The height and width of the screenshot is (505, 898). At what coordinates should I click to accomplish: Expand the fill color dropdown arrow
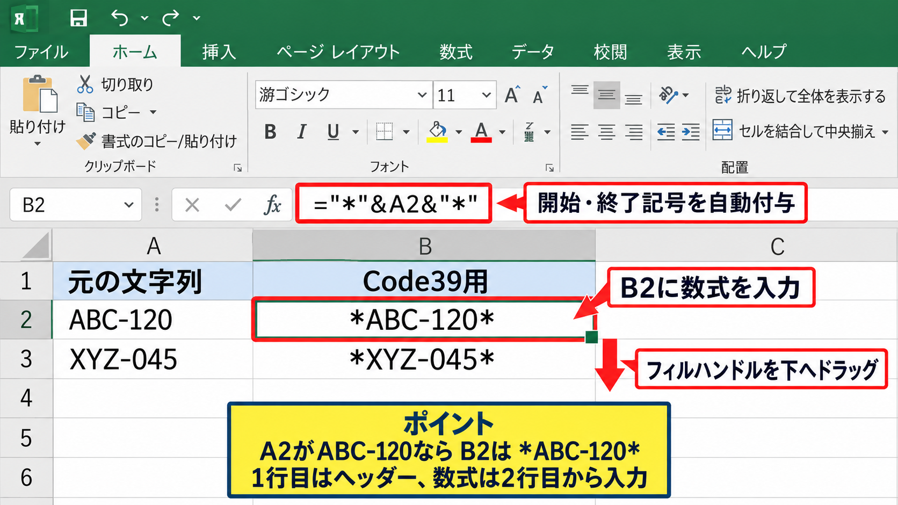(459, 132)
